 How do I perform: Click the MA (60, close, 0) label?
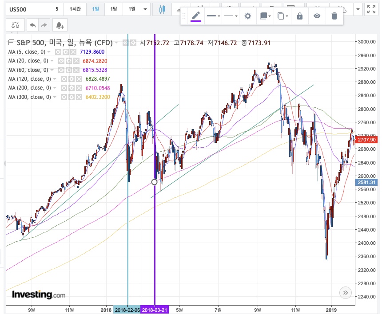point(28,70)
